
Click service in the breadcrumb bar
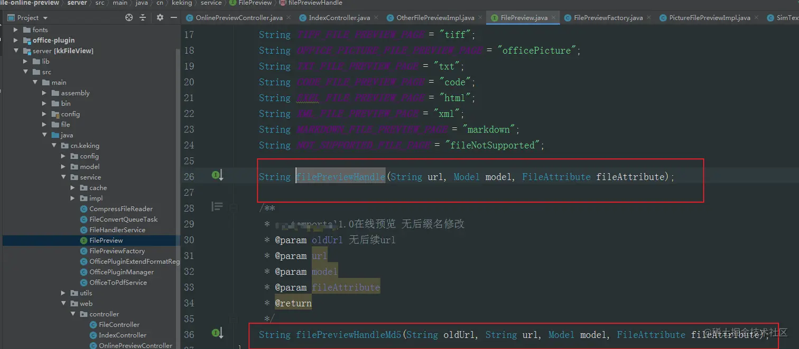click(211, 3)
